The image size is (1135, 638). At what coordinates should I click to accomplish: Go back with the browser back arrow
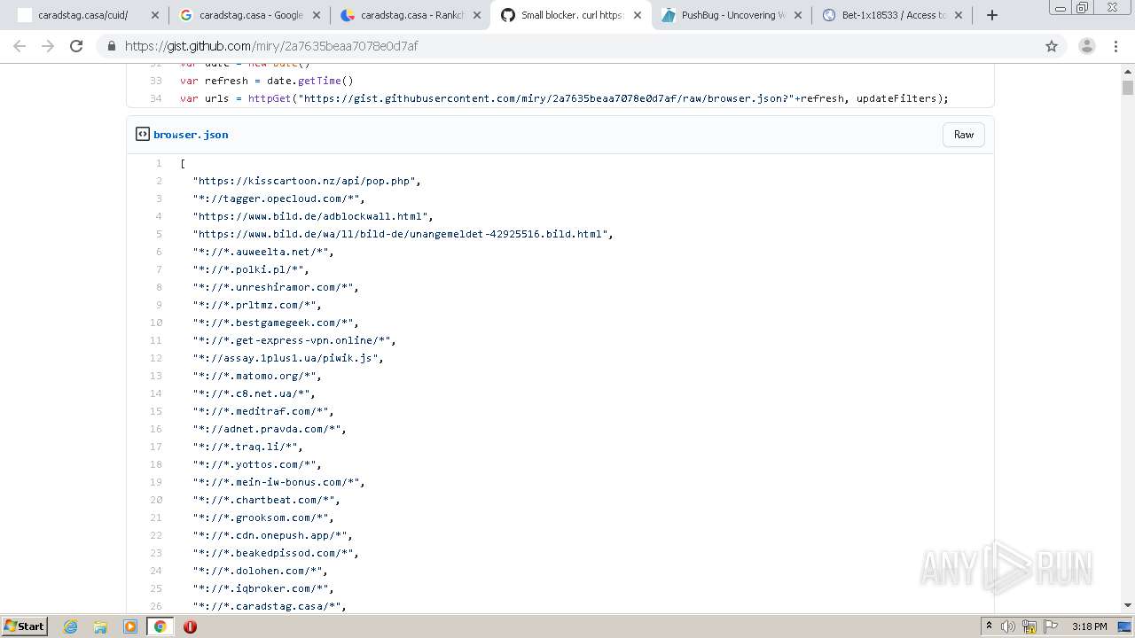click(x=20, y=46)
